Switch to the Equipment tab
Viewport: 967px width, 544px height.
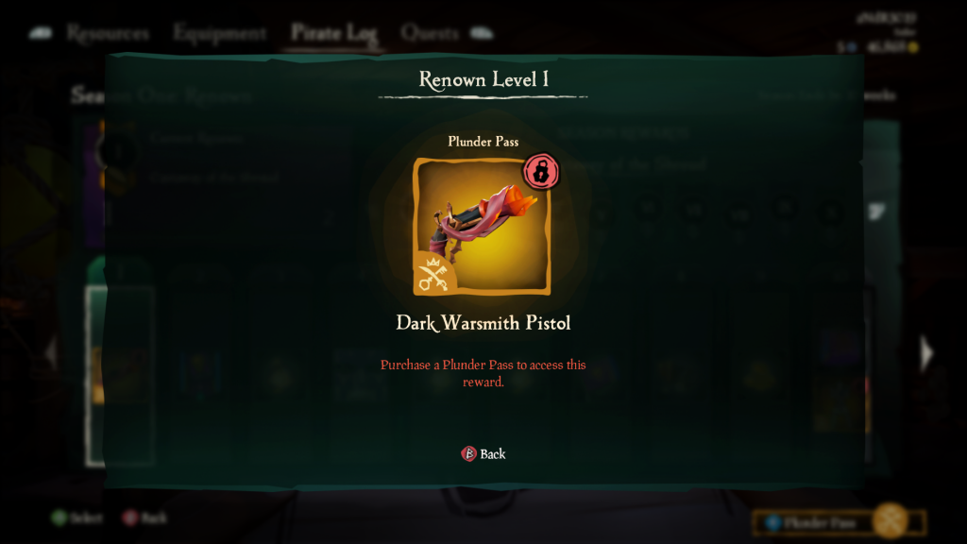pos(219,33)
